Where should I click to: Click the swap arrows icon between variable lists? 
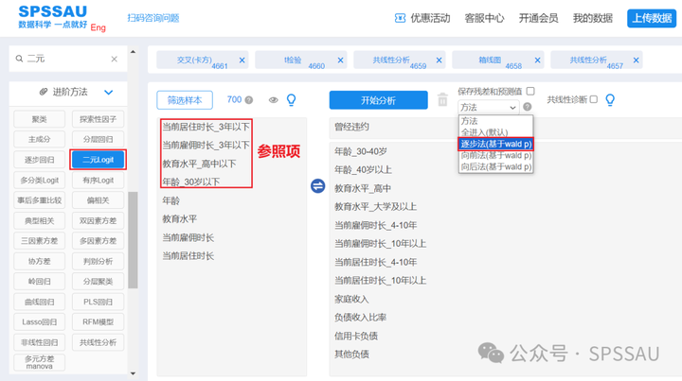(x=318, y=185)
